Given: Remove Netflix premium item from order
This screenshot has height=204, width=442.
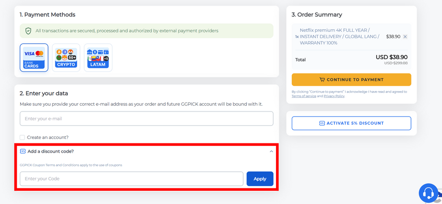Looking at the screenshot, I should click(405, 37).
